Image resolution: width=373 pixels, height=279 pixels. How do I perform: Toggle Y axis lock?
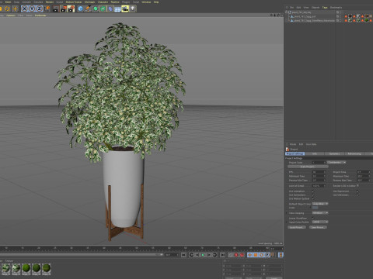coord(32,9)
